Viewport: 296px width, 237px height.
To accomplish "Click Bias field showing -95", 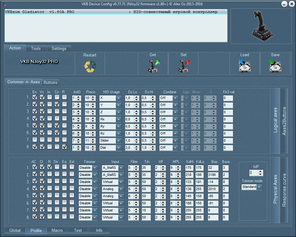I will click(213, 196).
